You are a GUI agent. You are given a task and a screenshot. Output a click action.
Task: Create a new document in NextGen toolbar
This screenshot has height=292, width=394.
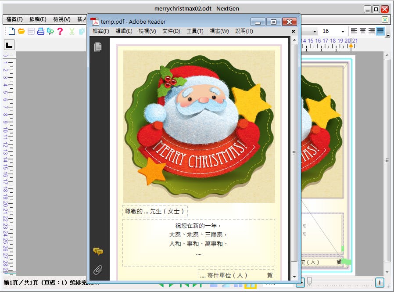pyautogui.click(x=12, y=31)
